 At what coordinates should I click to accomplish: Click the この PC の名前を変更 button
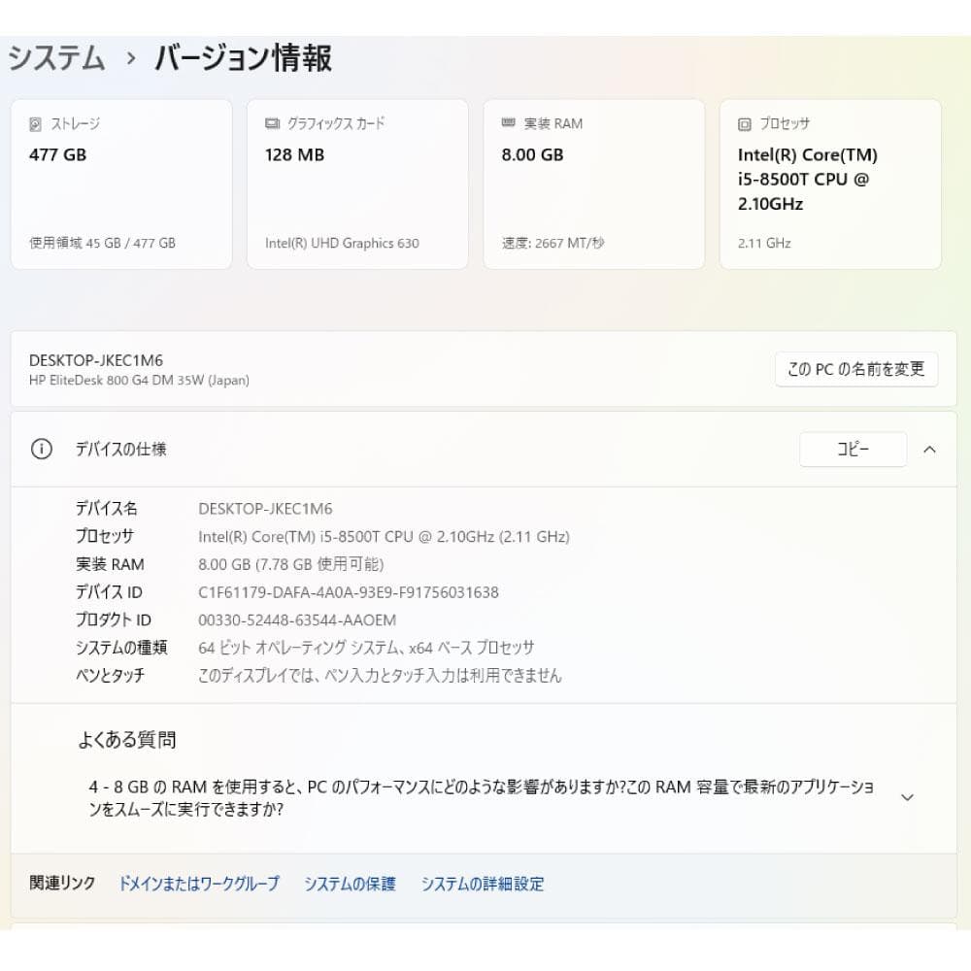click(856, 369)
